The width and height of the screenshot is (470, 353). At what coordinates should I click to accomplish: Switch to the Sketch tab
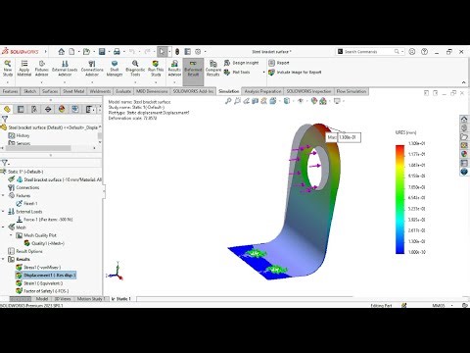29,91
